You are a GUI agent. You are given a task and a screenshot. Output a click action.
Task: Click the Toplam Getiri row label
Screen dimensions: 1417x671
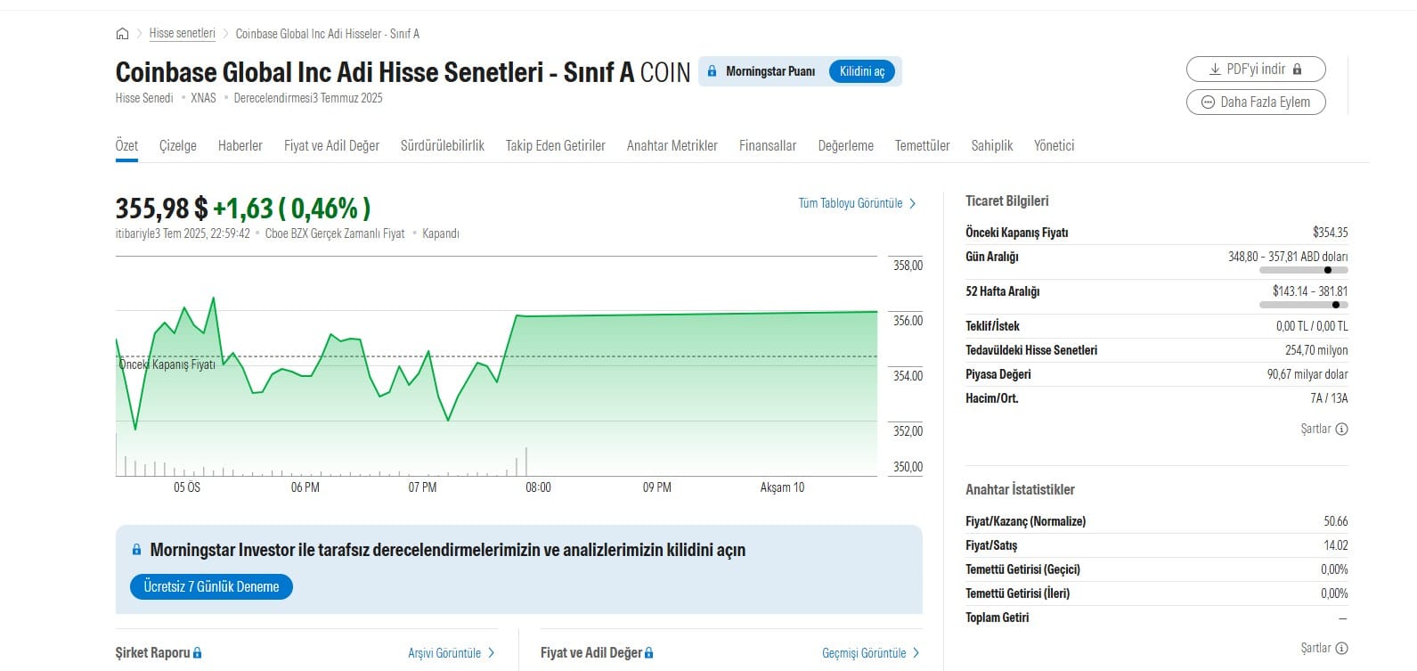[998, 618]
